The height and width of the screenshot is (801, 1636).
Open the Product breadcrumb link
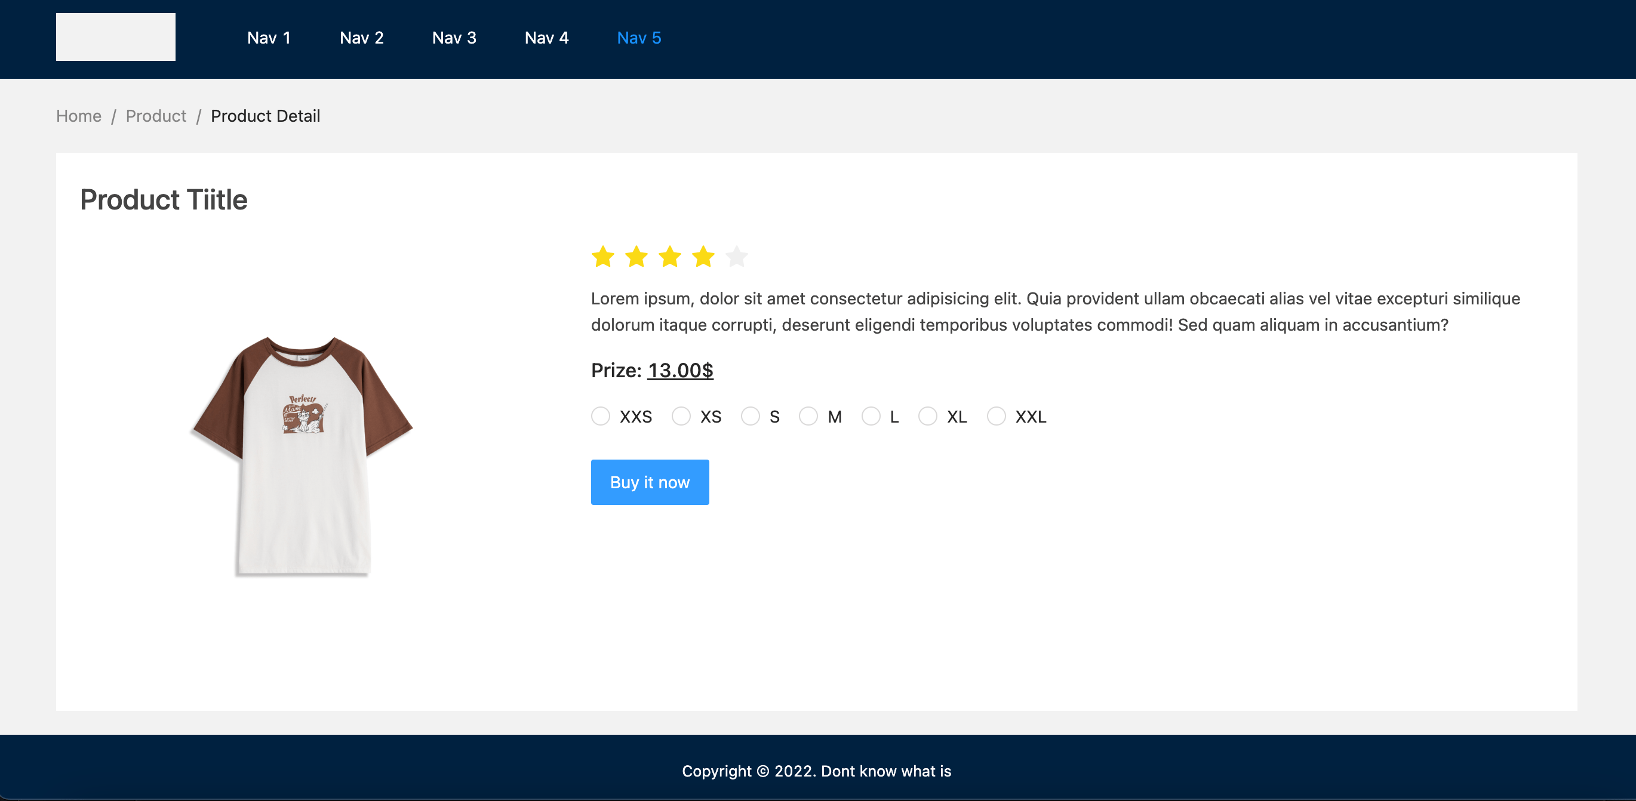tap(156, 116)
